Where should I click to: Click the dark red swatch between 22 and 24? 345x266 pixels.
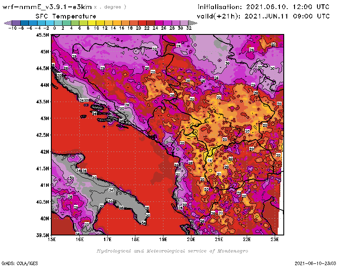click(x=151, y=23)
